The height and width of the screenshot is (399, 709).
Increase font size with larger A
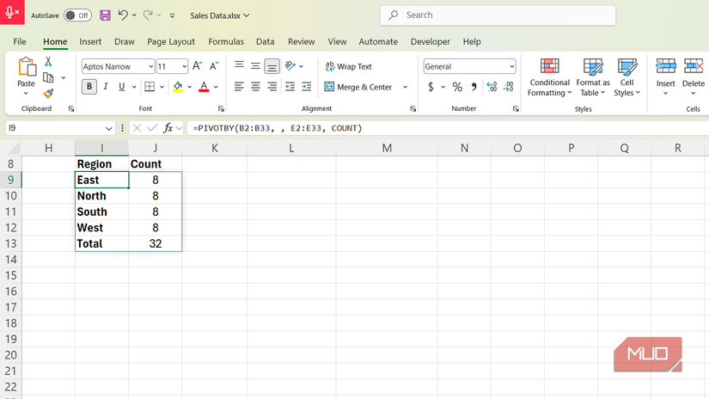[x=197, y=66]
